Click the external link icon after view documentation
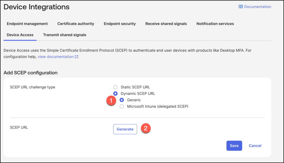Screen dimensions: 284x163 pyautogui.click(x=77, y=57)
